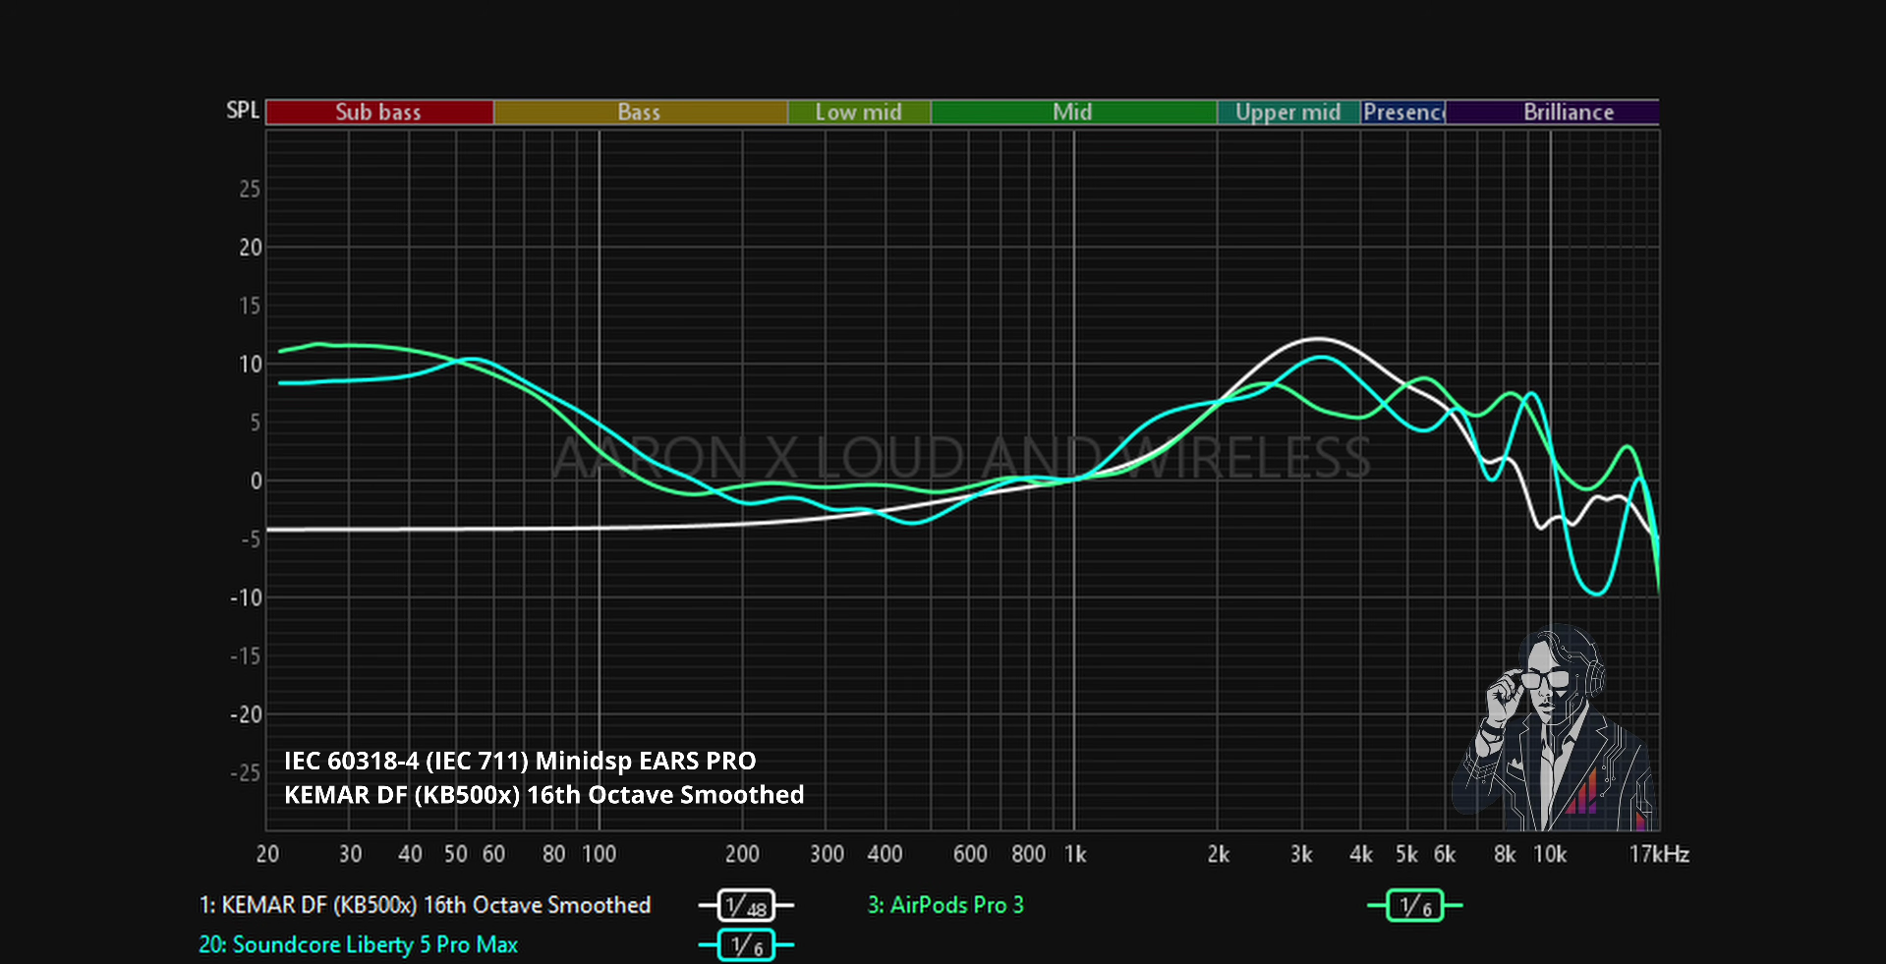Click the 1/6 smoothing icon for Soundcore Liberty
The image size is (1886, 964).
[746, 945]
